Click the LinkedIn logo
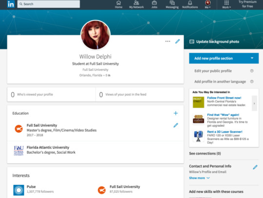 coord(11,4)
